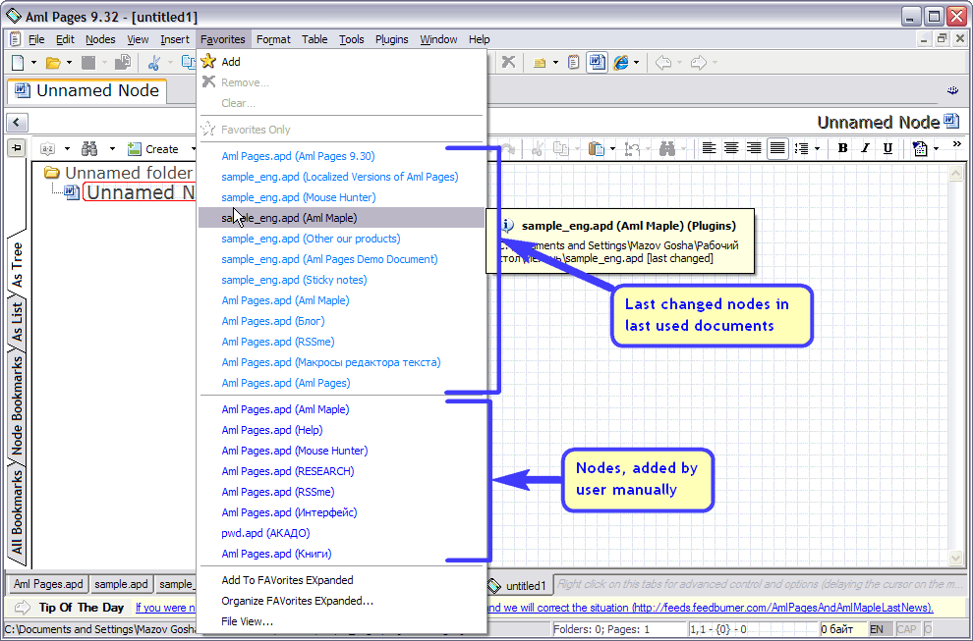Switch to the Node Bookmarks side tab
Screen dimensions: 973x641
(x=17, y=406)
